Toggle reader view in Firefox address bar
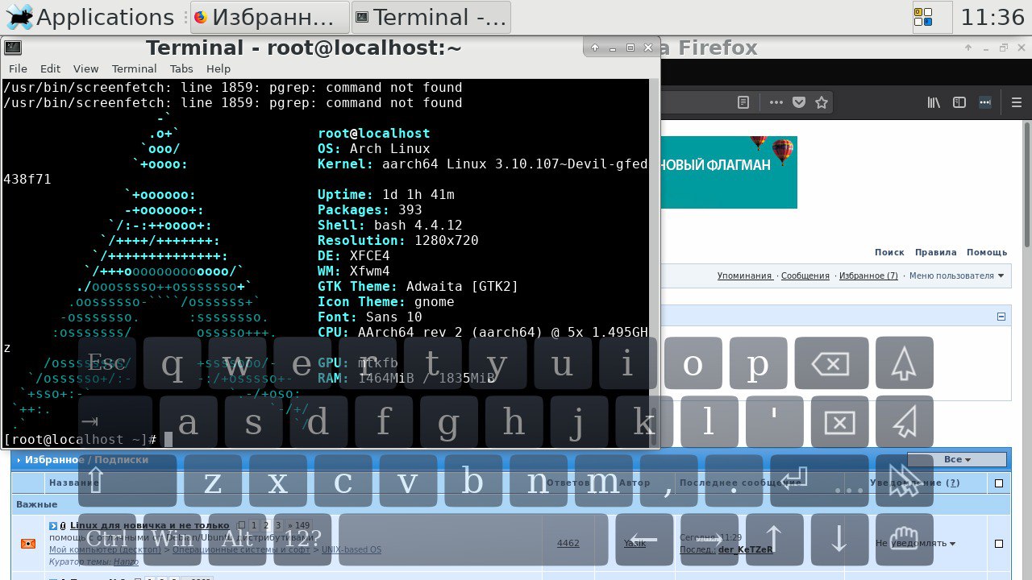Screen dimensions: 1032x580 pos(743,102)
